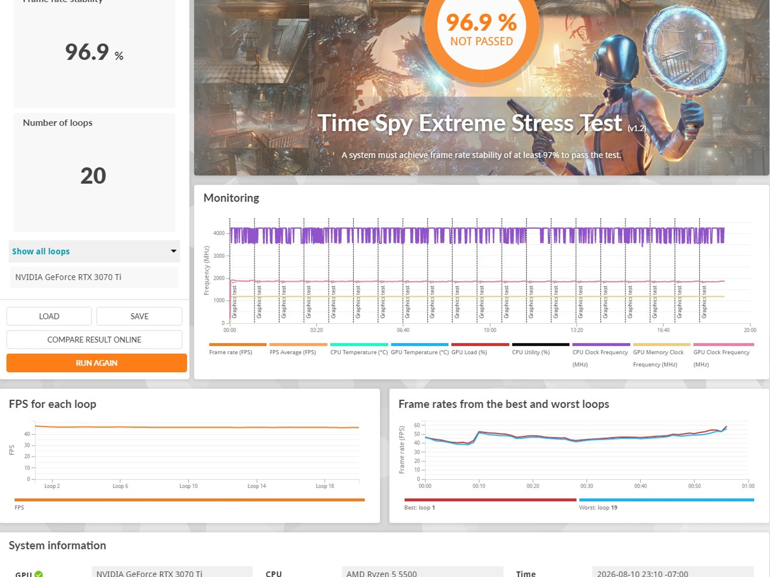Image resolution: width=770 pixels, height=577 pixels.
Task: Start the test with RUN AGAIN
Action: click(x=97, y=363)
